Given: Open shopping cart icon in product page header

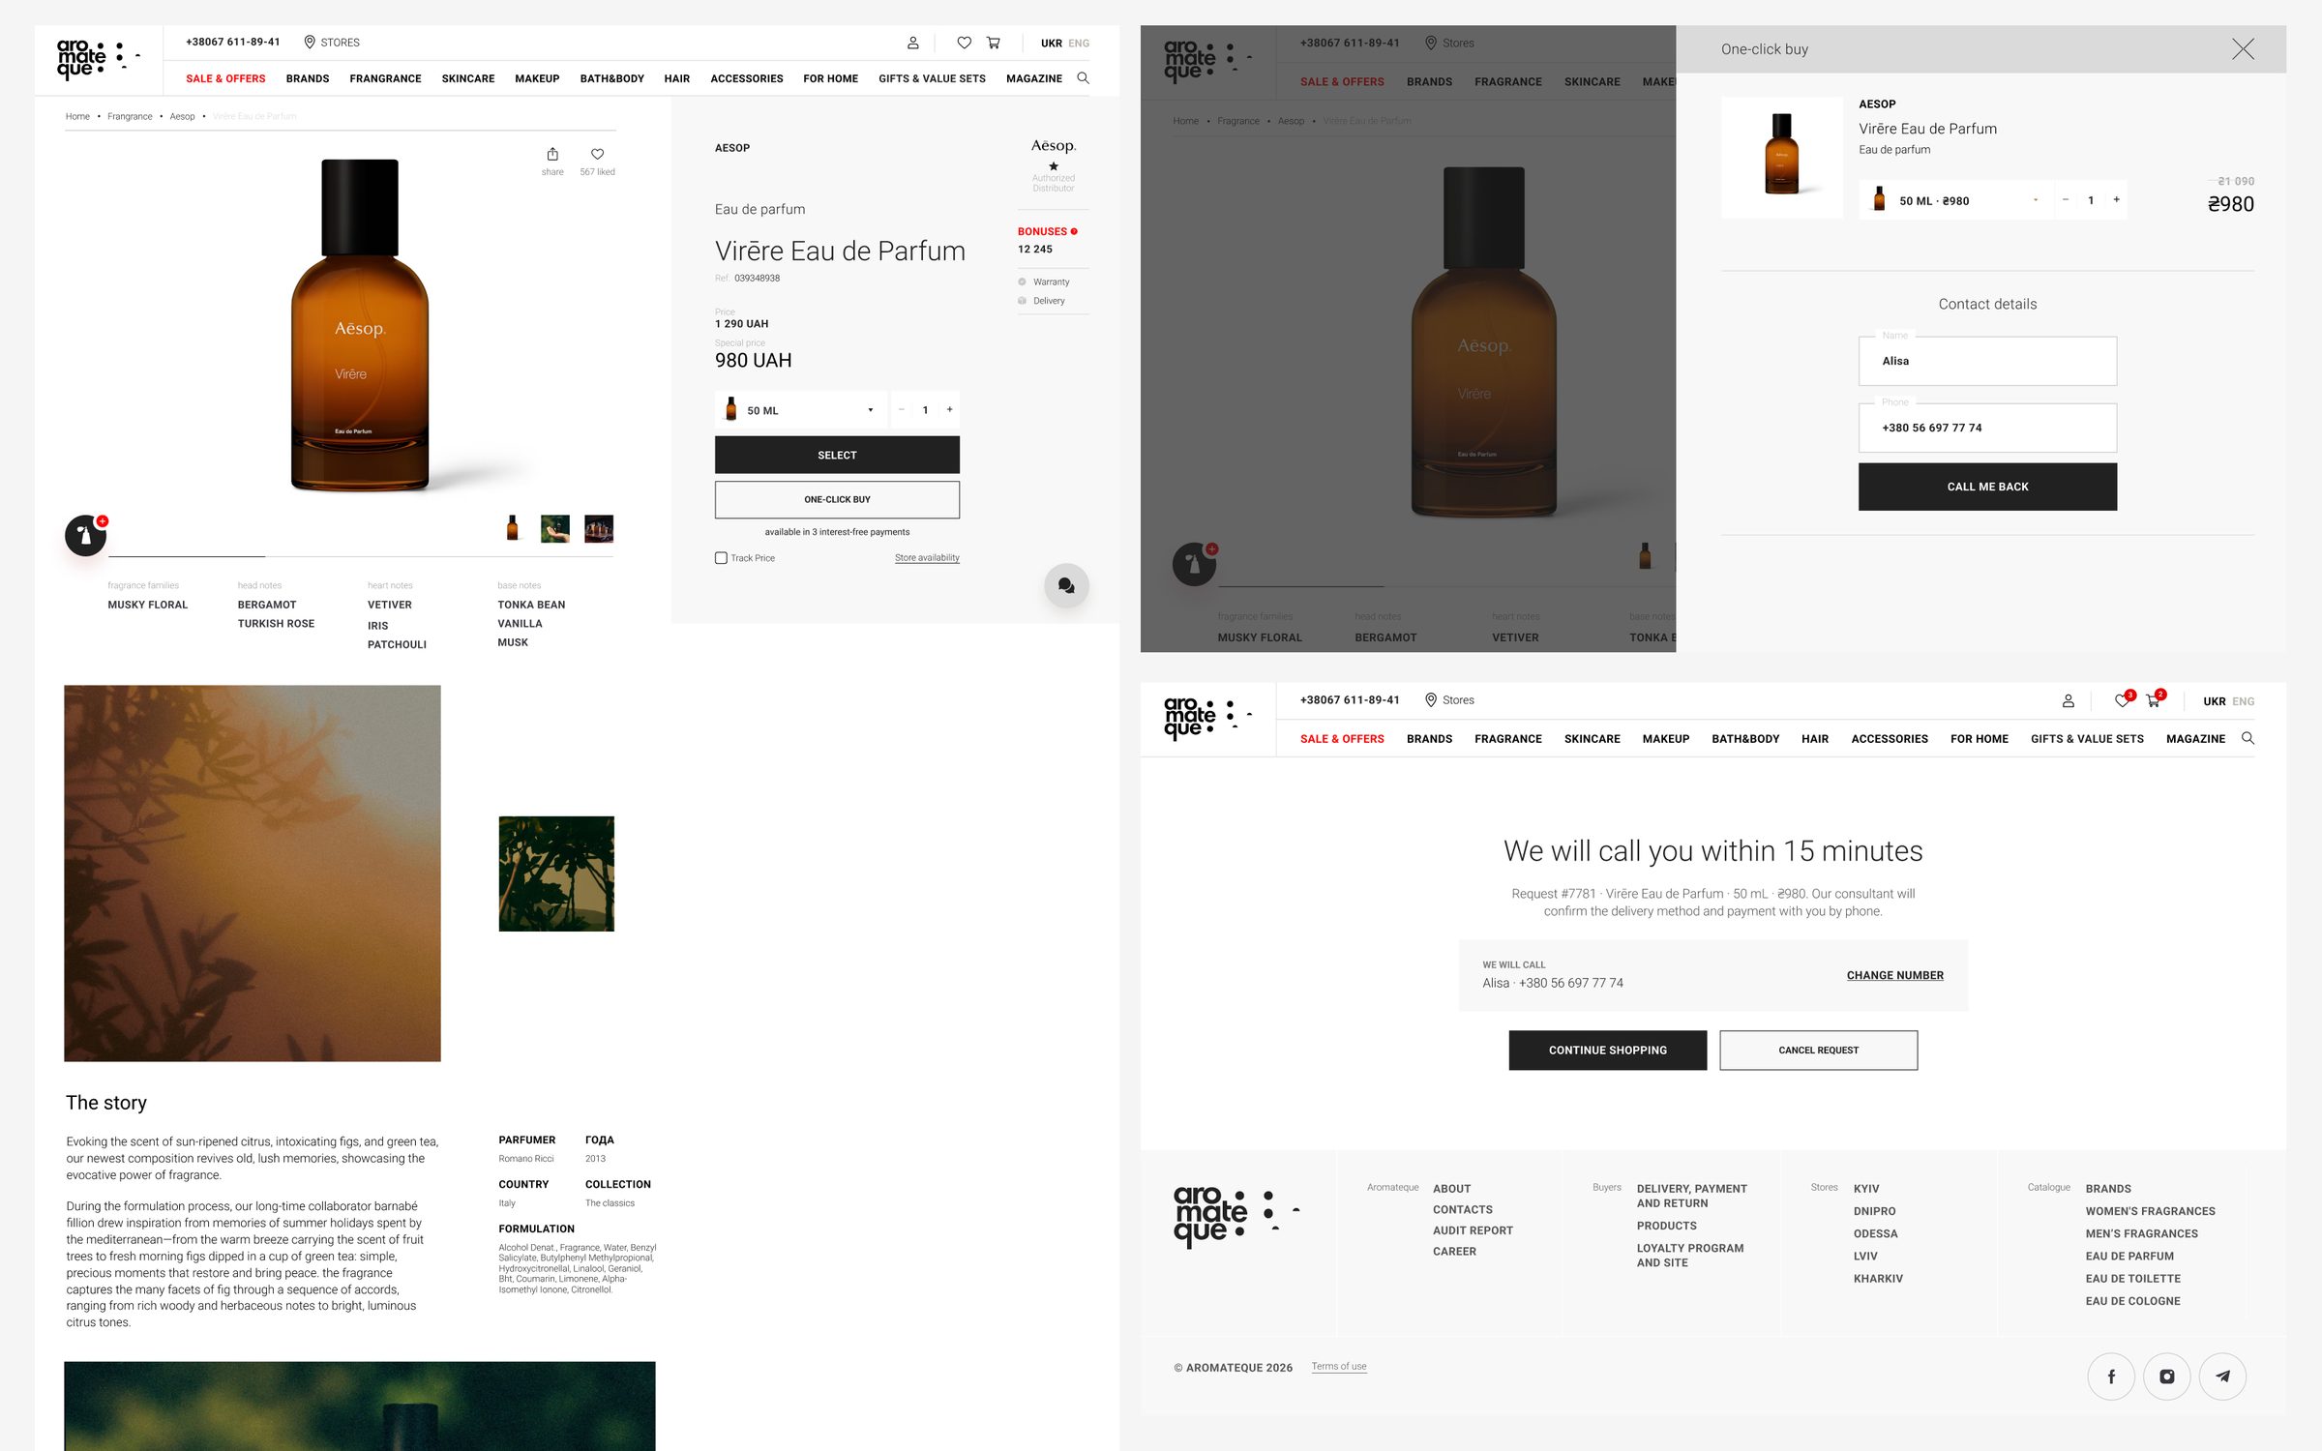Looking at the screenshot, I should (993, 43).
